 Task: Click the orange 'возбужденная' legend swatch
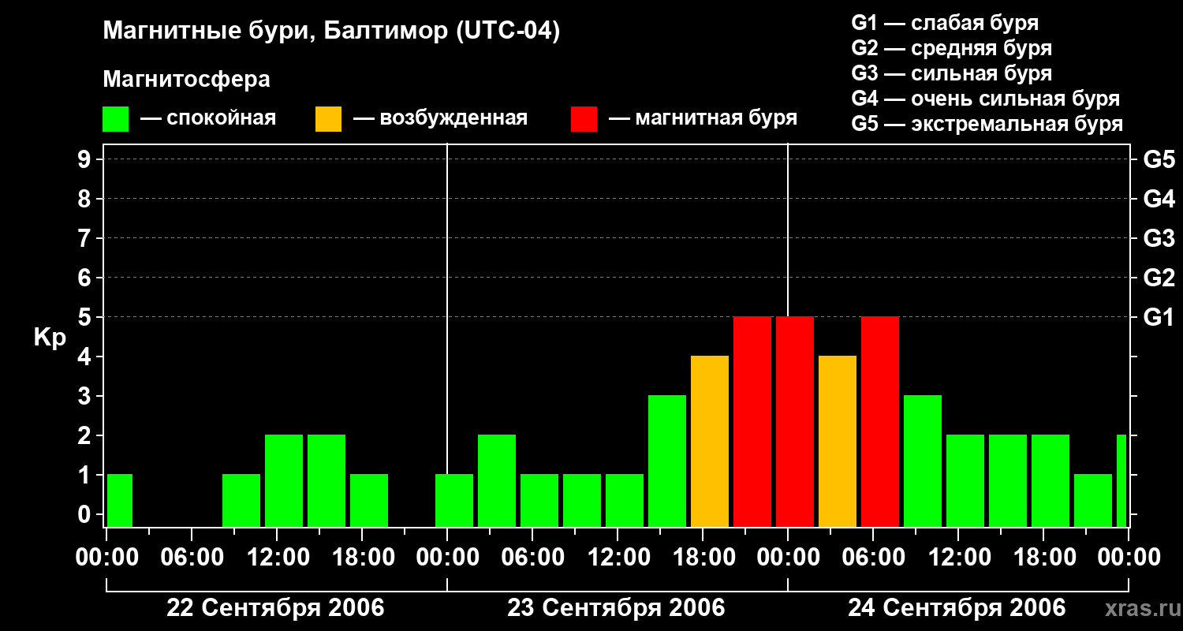[328, 119]
